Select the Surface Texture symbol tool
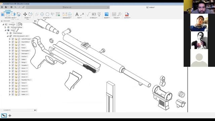The image size is (215, 121). pyautogui.click(x=89, y=14)
